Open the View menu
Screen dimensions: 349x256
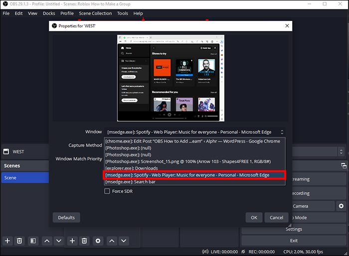click(32, 13)
